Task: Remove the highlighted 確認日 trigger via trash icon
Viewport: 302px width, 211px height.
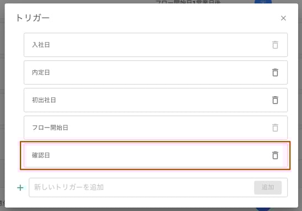Action: tap(275, 155)
